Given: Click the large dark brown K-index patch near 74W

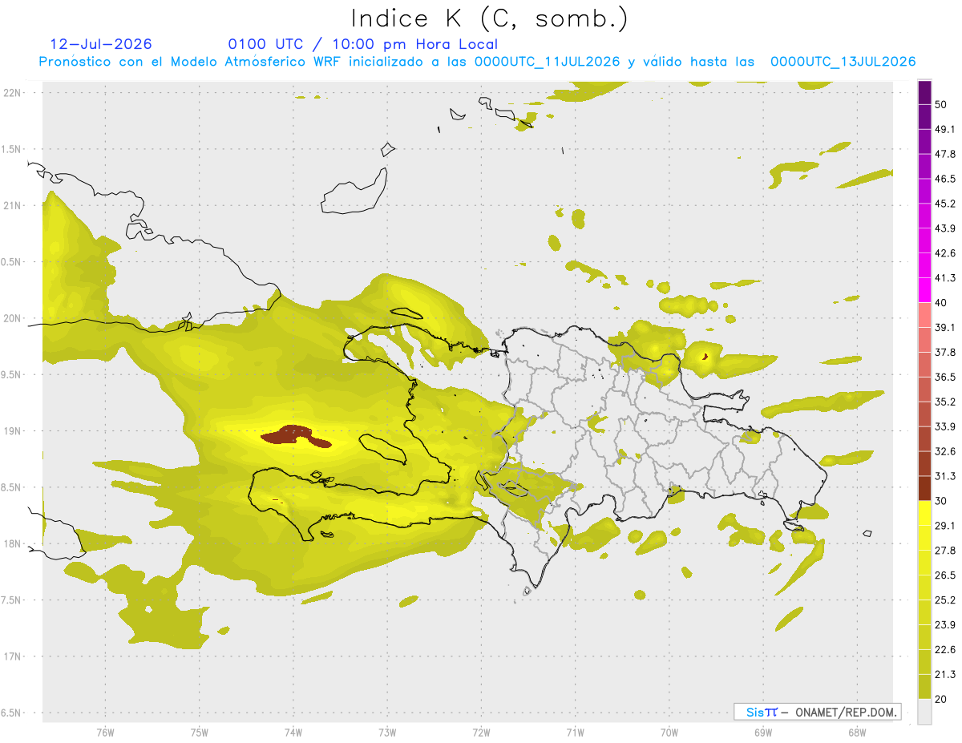Looking at the screenshot, I should tap(295, 435).
